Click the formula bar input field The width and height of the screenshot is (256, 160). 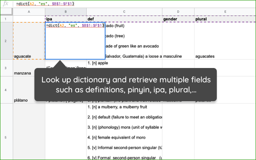[135, 4]
